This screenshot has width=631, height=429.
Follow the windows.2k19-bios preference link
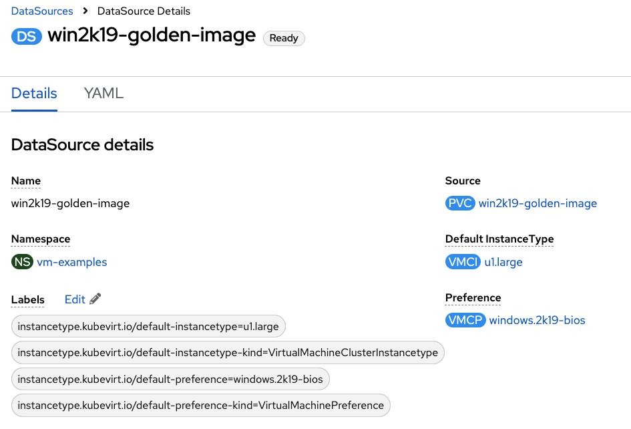click(537, 320)
